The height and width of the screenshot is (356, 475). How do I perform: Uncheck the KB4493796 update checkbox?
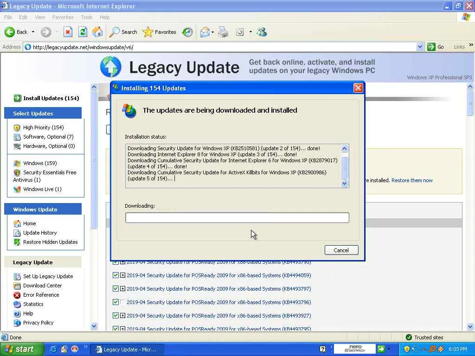(x=116, y=302)
